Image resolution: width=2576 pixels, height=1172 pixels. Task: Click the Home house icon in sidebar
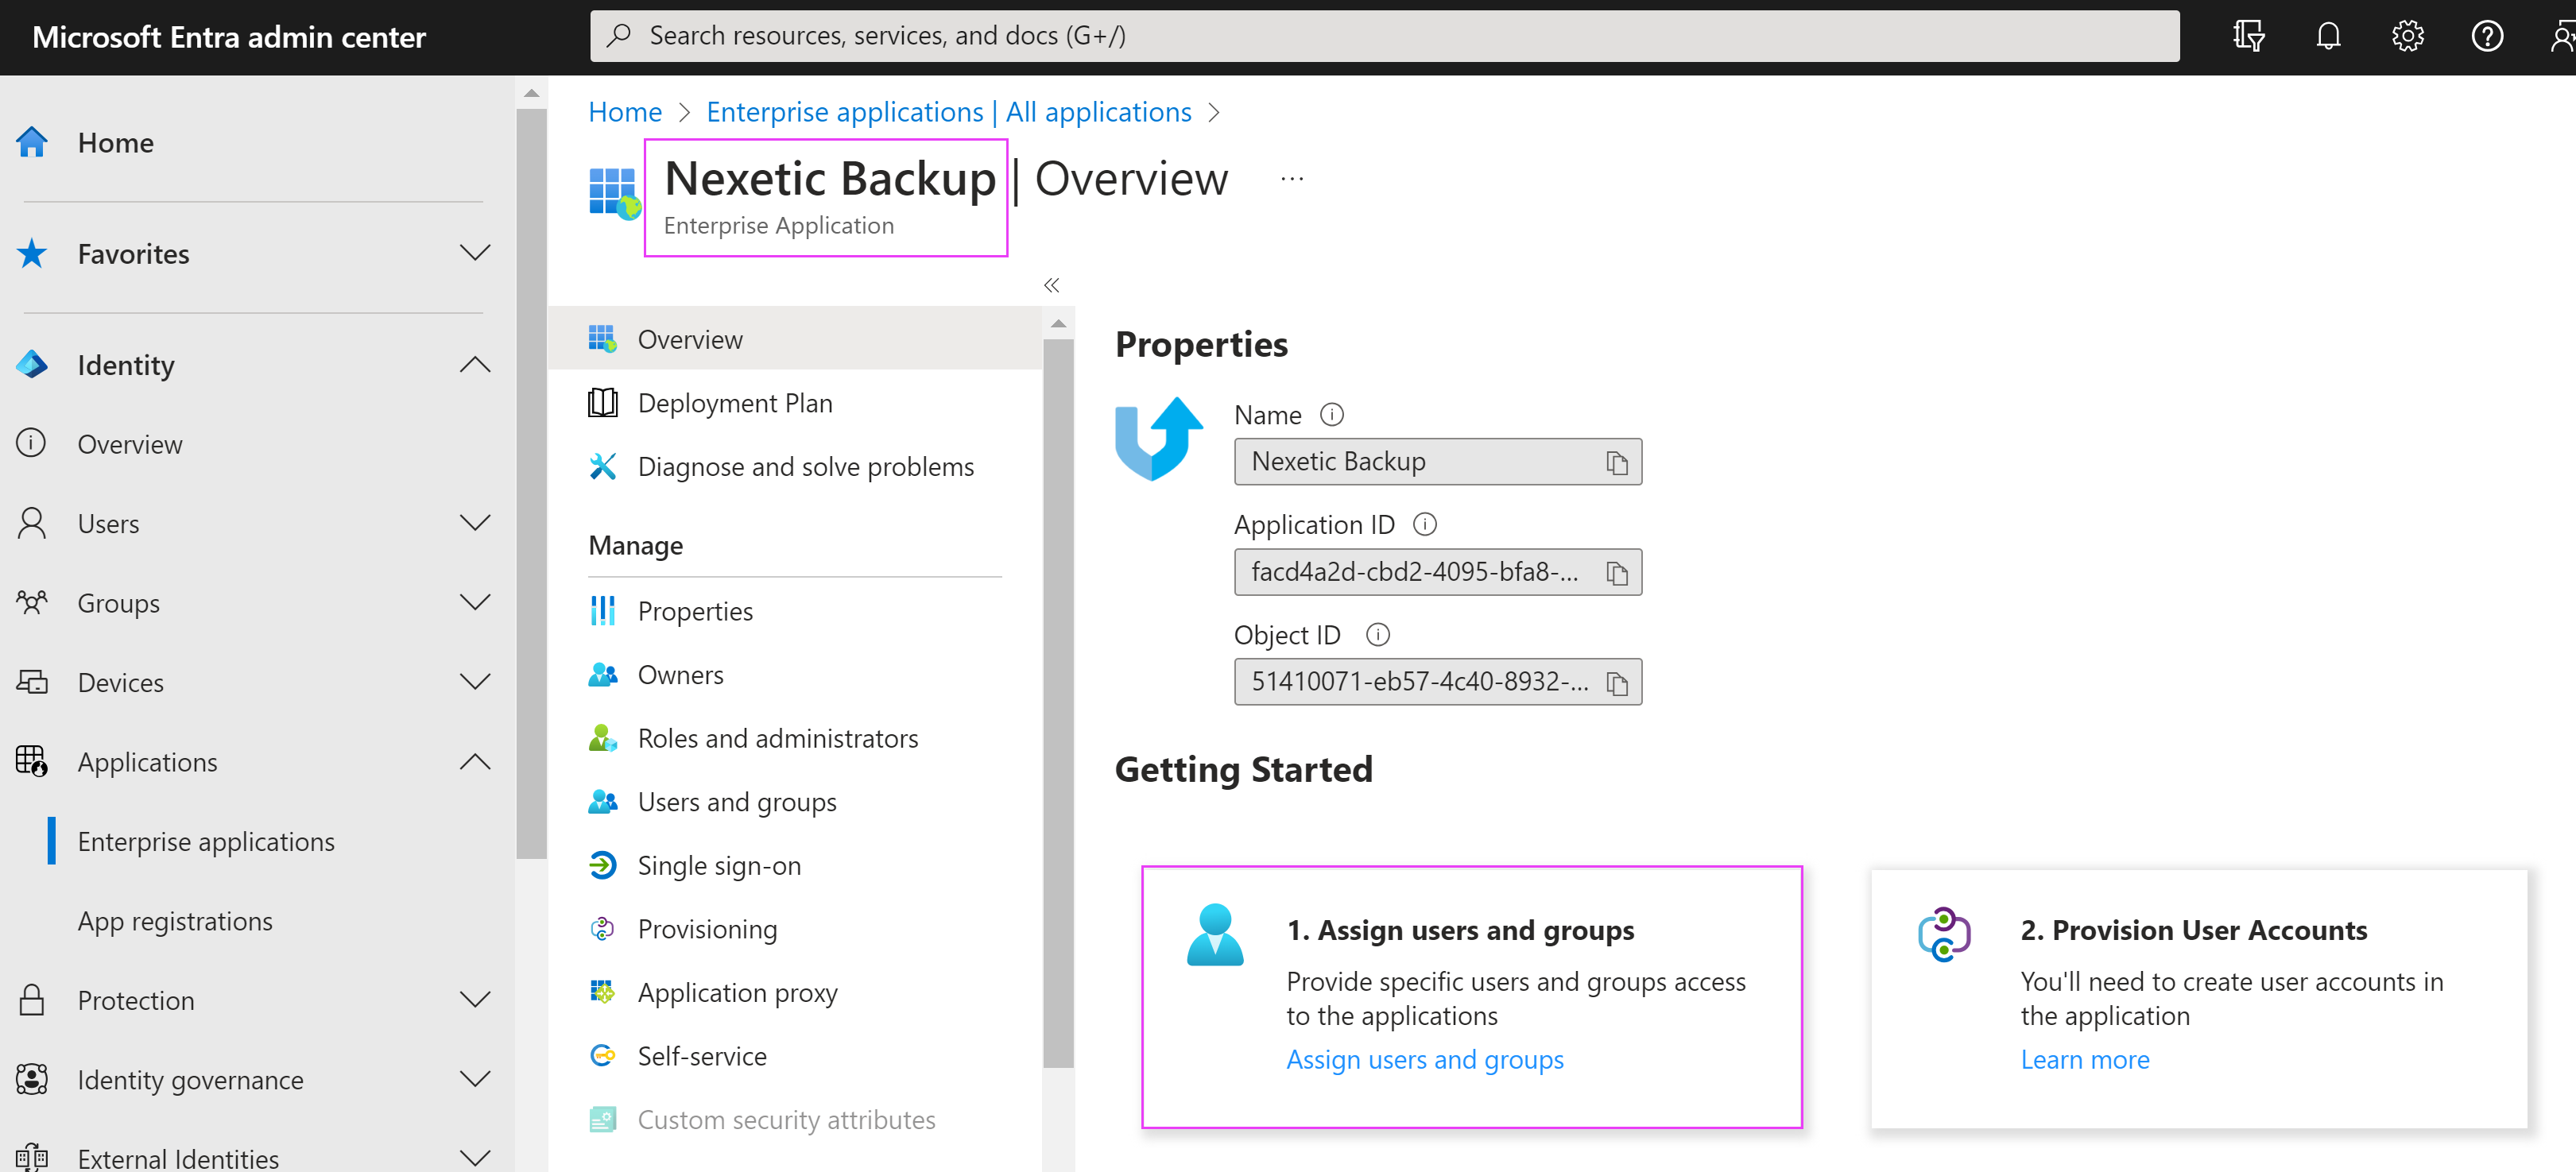[x=32, y=142]
